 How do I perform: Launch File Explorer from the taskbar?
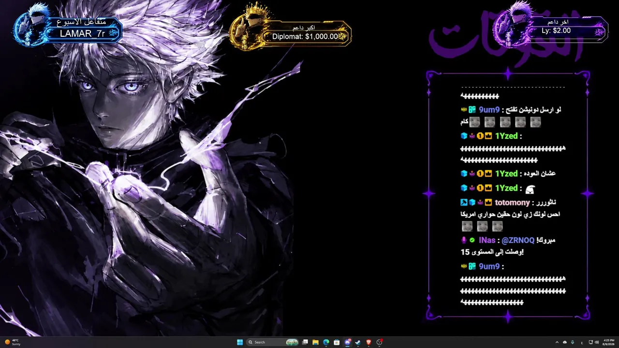(x=316, y=342)
